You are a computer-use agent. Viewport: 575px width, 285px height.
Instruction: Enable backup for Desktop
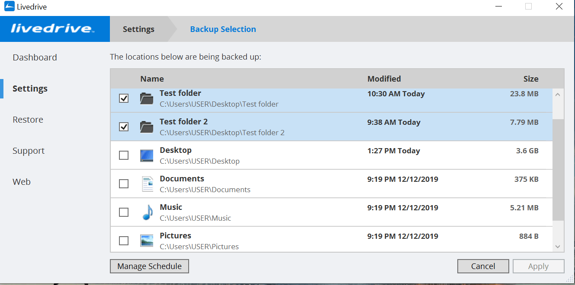124,155
